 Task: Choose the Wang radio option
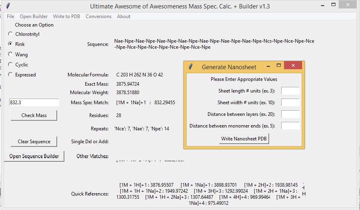point(10,54)
